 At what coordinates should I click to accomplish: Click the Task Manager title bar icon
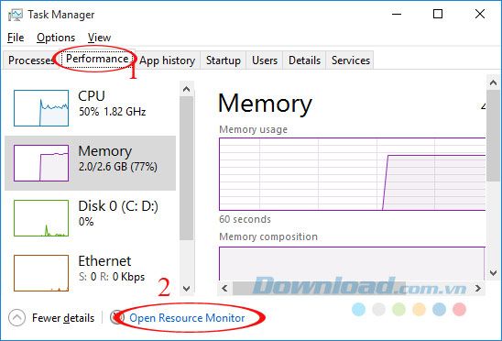tap(15, 15)
